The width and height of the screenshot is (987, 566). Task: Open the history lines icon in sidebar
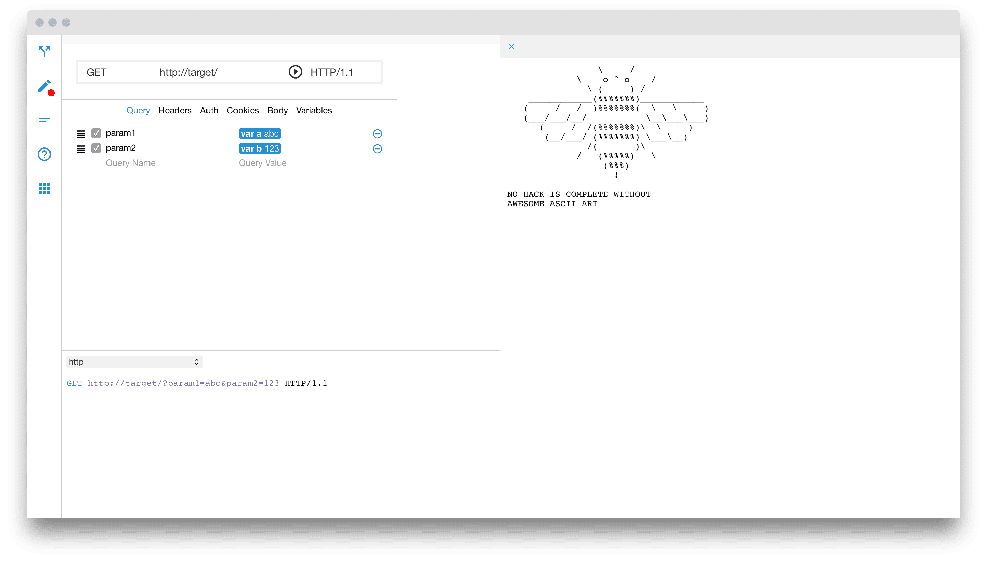[44, 120]
